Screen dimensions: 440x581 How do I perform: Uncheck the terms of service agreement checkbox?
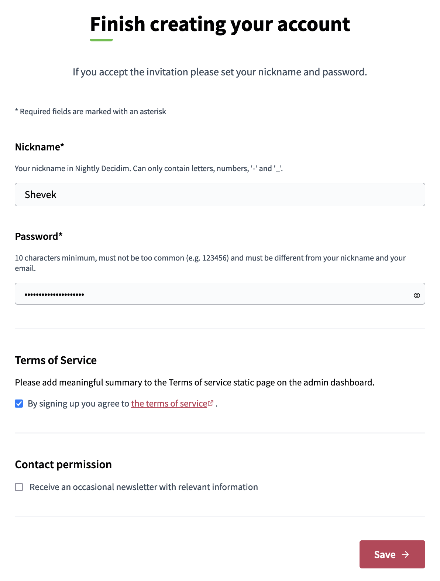[19, 404]
